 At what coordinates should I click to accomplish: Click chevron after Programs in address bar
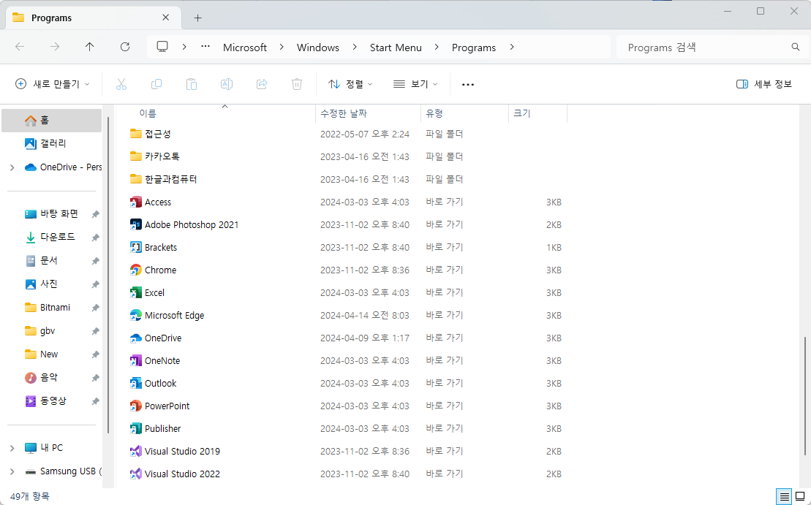click(511, 47)
